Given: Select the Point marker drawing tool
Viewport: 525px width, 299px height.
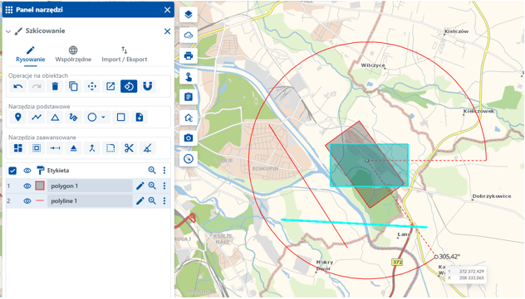Looking at the screenshot, I should (x=18, y=117).
